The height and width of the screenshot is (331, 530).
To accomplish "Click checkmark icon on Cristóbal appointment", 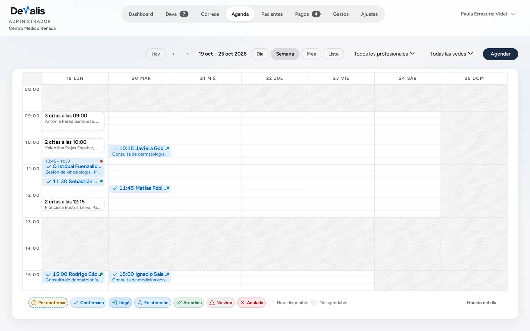I will [49, 166].
